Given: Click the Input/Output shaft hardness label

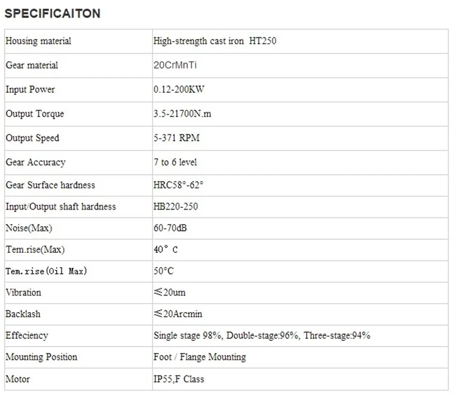Looking at the screenshot, I should click(61, 206).
